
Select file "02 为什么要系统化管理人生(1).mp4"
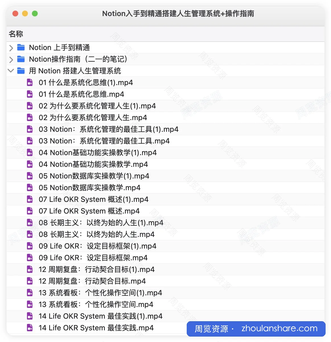[x=97, y=106]
